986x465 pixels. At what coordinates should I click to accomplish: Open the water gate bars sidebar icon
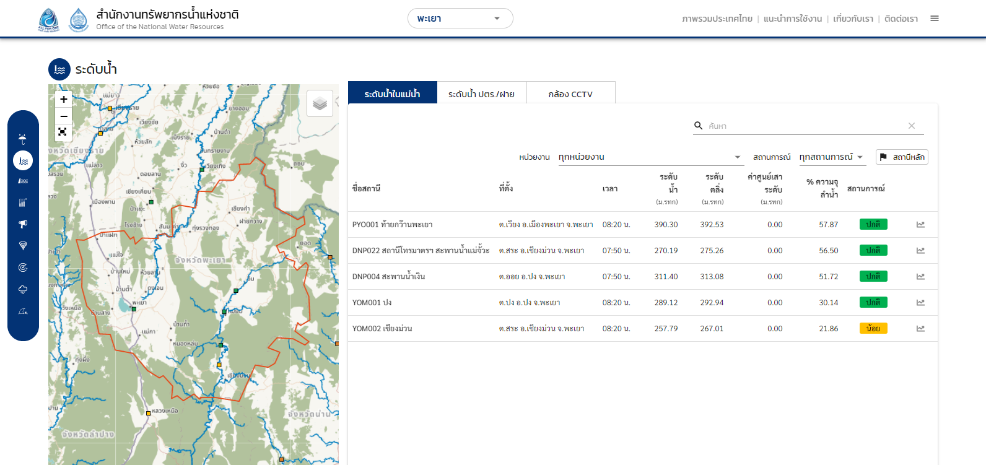(23, 202)
